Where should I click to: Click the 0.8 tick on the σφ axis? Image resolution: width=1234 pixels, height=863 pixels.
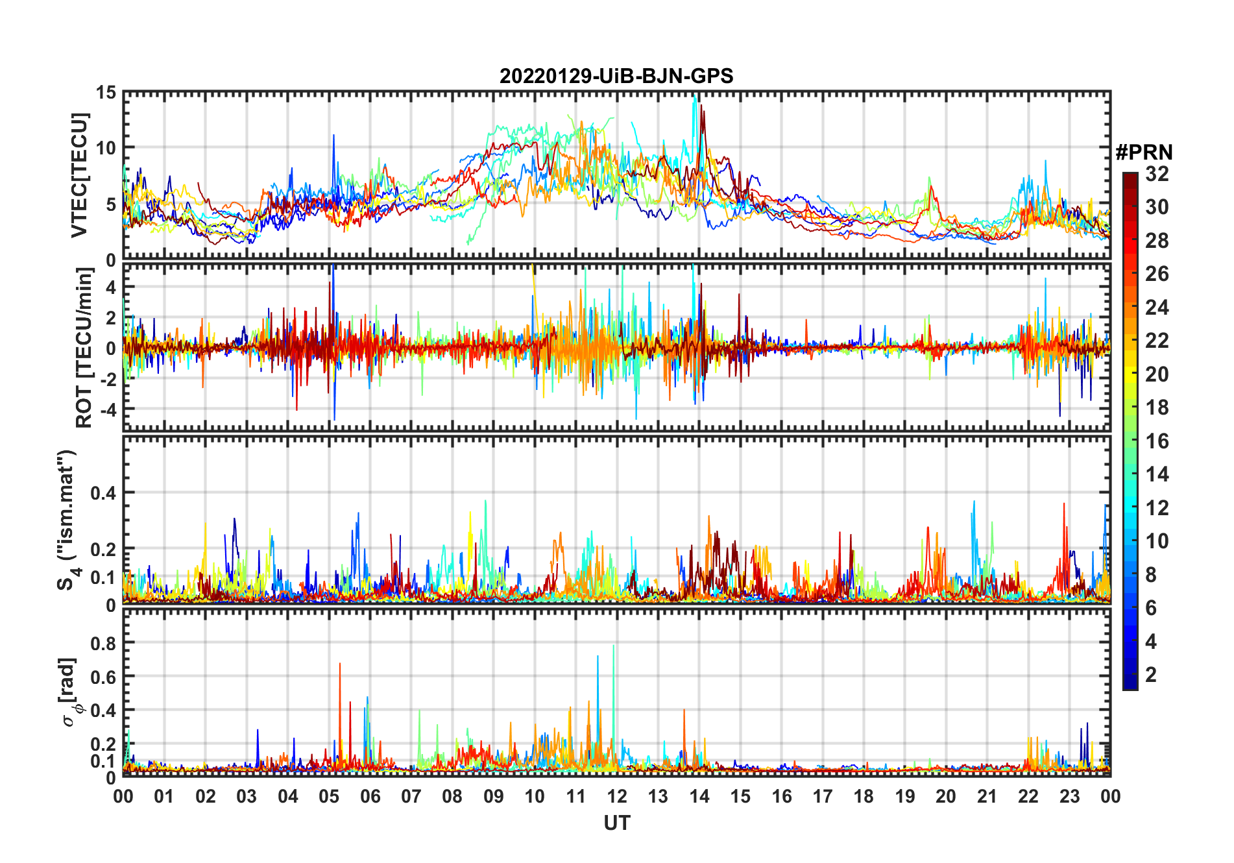tap(104, 643)
